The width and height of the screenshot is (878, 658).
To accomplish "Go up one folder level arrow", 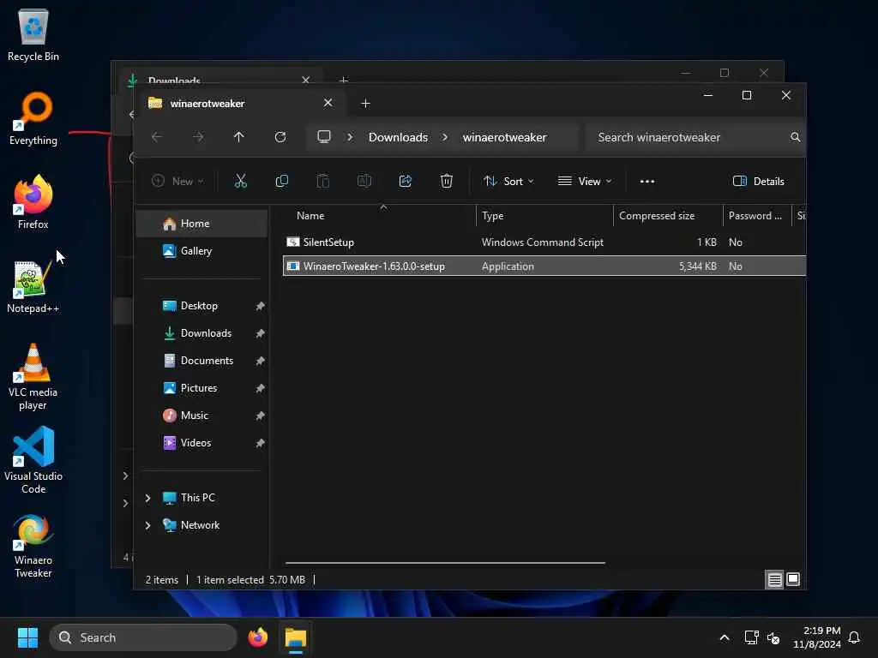I will tap(239, 137).
